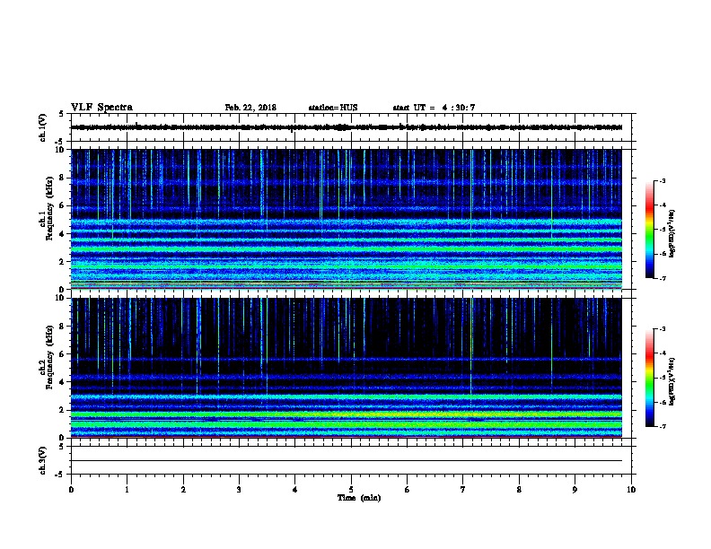Click the ch.3 flat voltage line
The width and height of the screenshot is (711, 549).
(x=347, y=461)
